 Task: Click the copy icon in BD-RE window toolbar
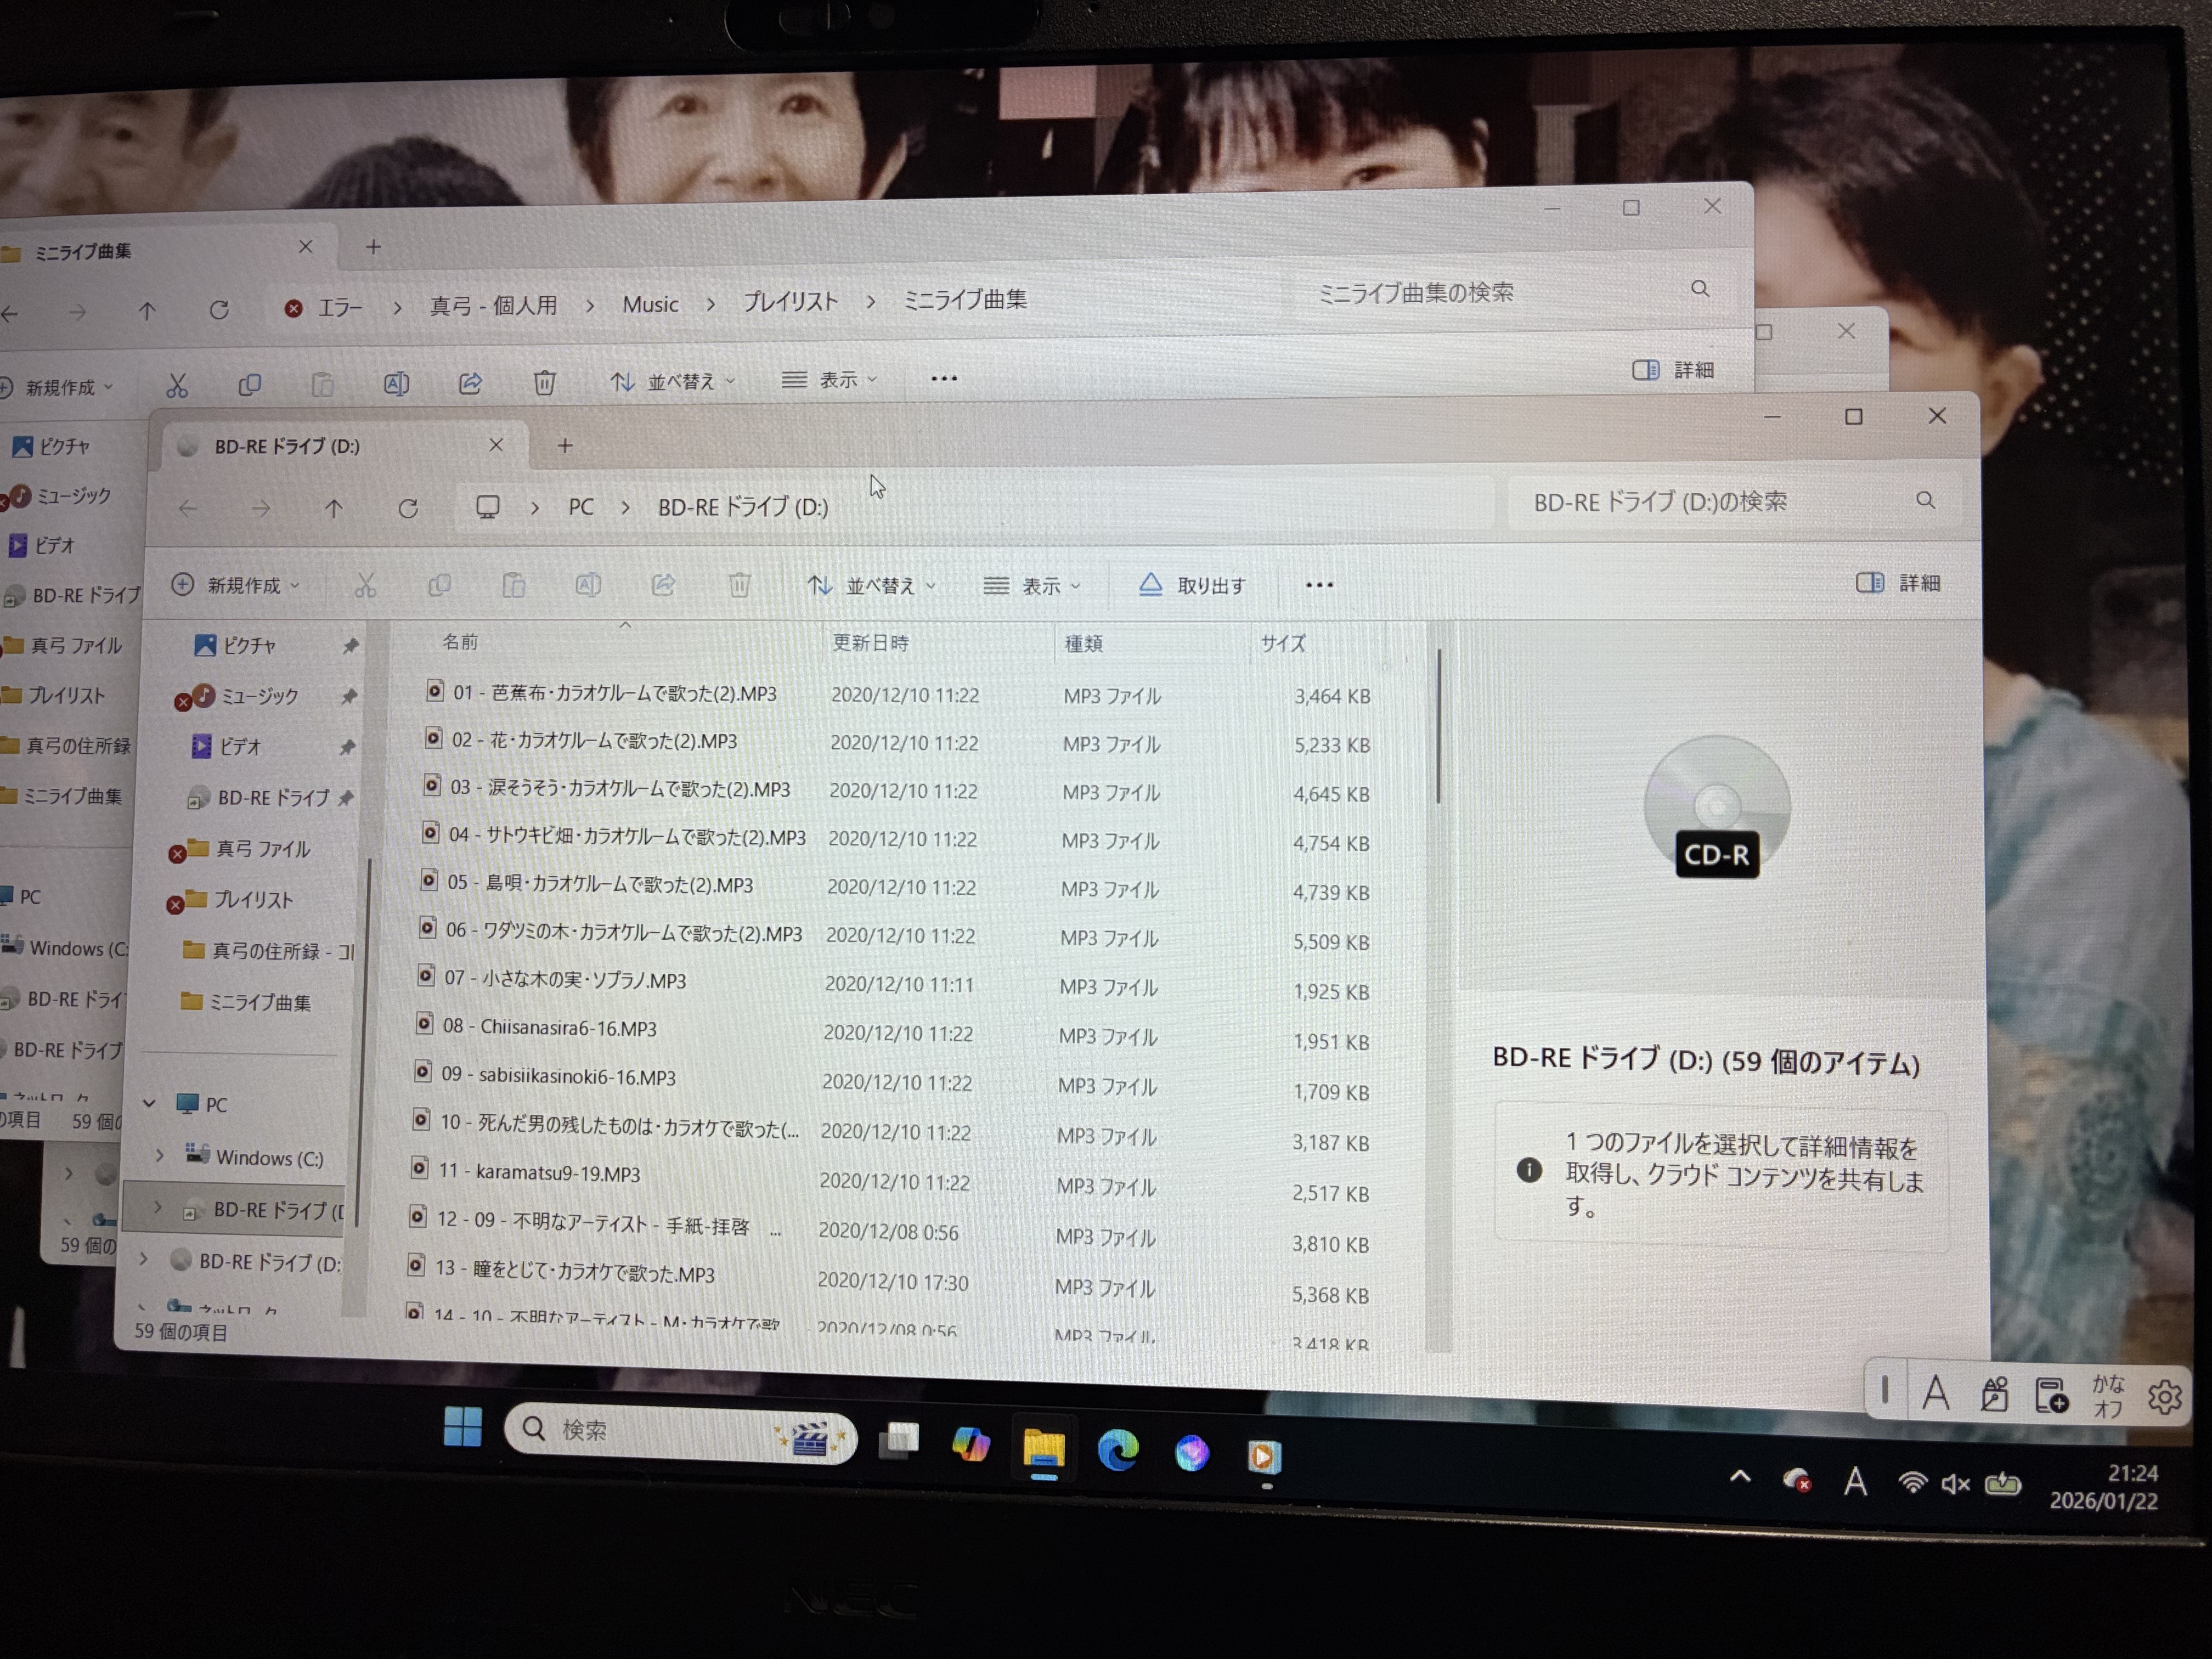tap(439, 586)
